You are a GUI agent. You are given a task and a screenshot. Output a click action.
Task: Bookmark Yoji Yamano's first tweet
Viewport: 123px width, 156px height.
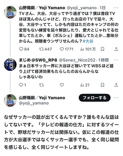(x=102, y=49)
